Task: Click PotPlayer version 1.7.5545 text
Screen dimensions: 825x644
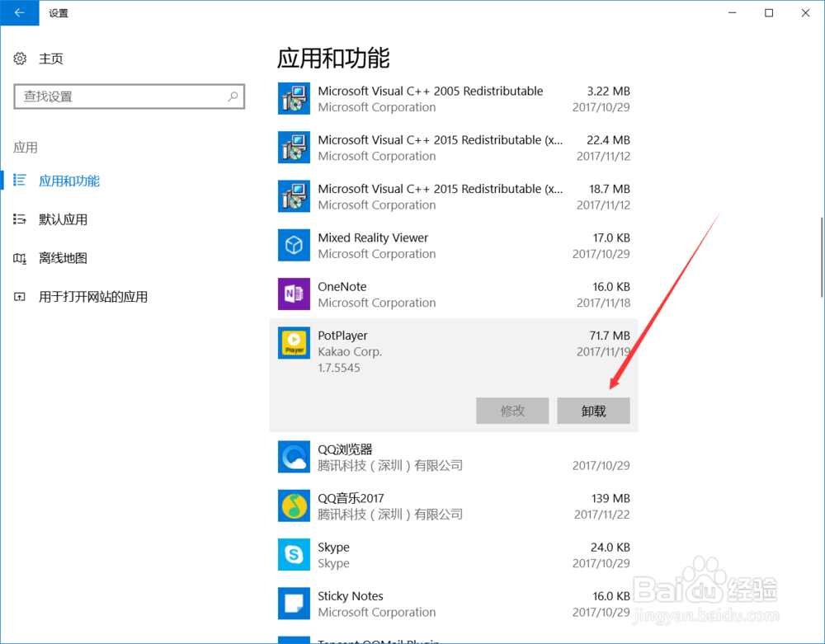Action: click(x=339, y=368)
